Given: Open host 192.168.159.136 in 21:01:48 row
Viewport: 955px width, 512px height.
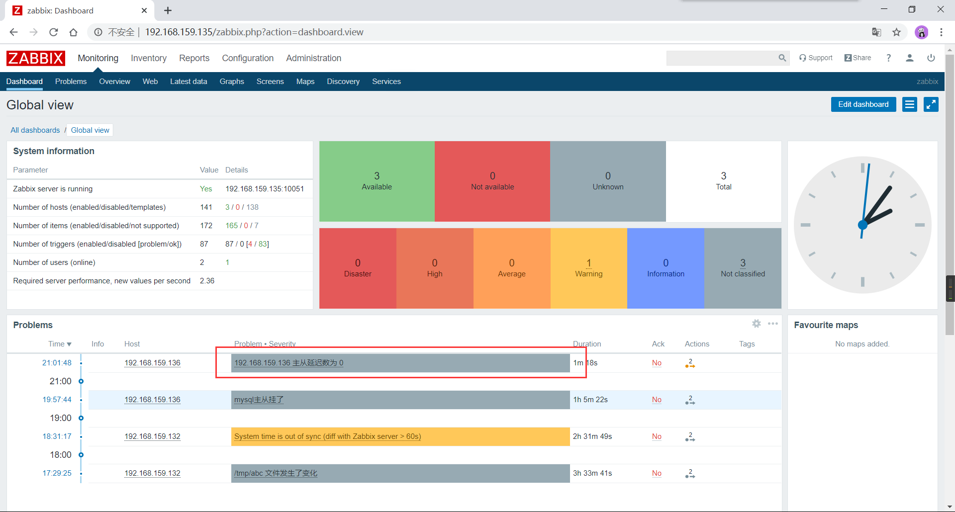Looking at the screenshot, I should (x=152, y=363).
